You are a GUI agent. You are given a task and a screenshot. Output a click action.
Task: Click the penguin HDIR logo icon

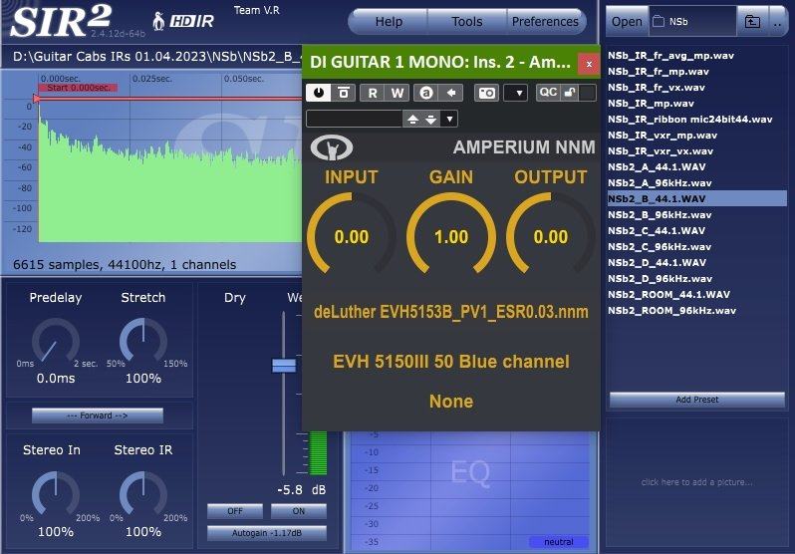click(183, 21)
